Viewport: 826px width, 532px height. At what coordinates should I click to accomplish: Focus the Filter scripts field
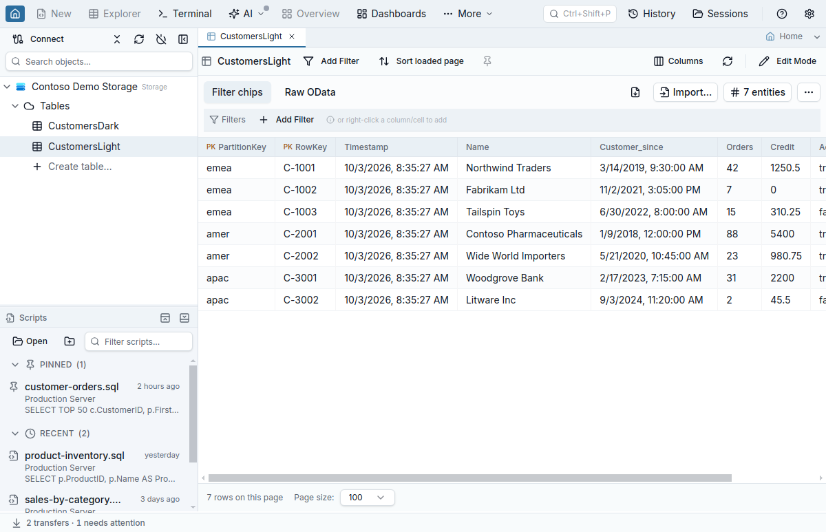tap(138, 341)
